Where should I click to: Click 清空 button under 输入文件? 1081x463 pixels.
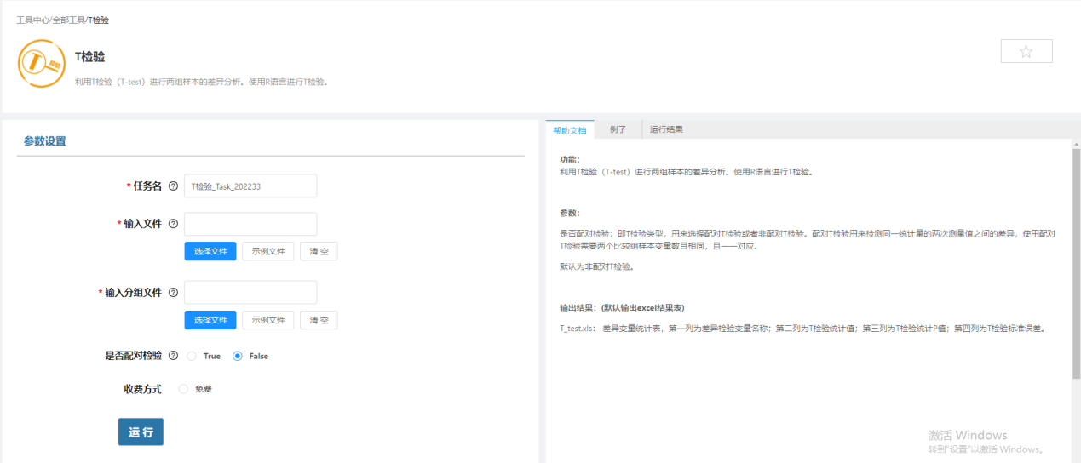319,251
